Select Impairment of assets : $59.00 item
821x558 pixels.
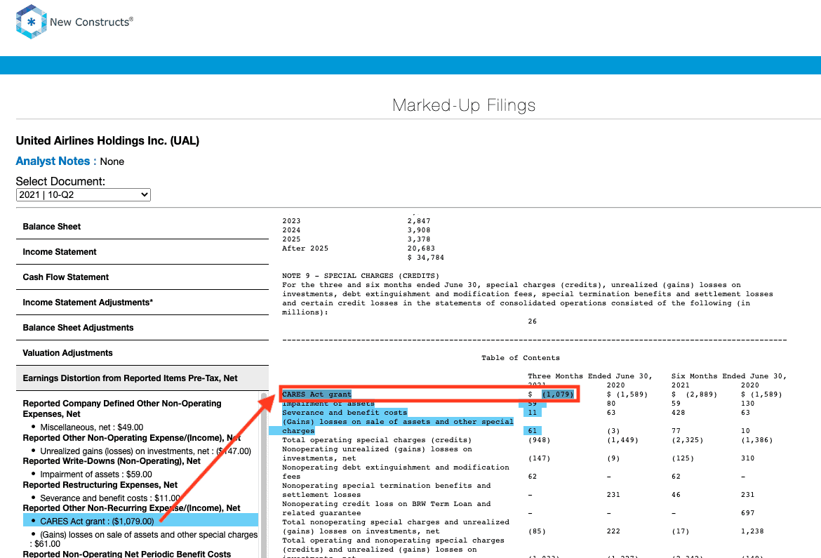coord(96,474)
